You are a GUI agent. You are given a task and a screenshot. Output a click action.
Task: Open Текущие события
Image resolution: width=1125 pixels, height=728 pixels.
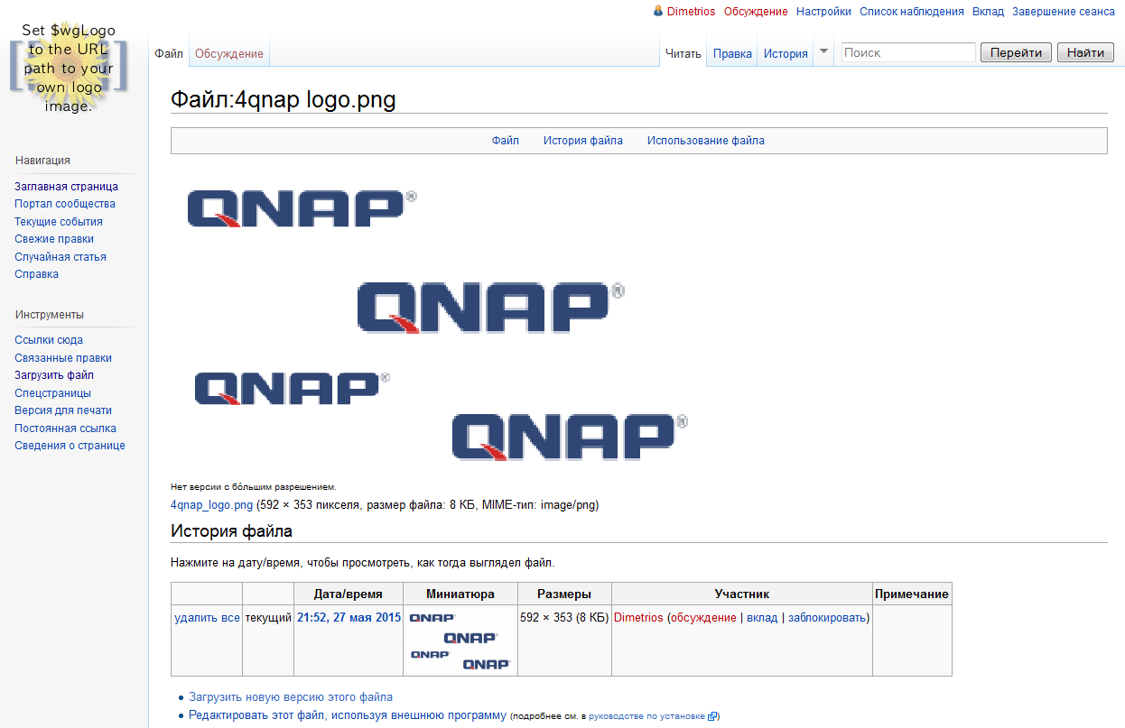[59, 222]
